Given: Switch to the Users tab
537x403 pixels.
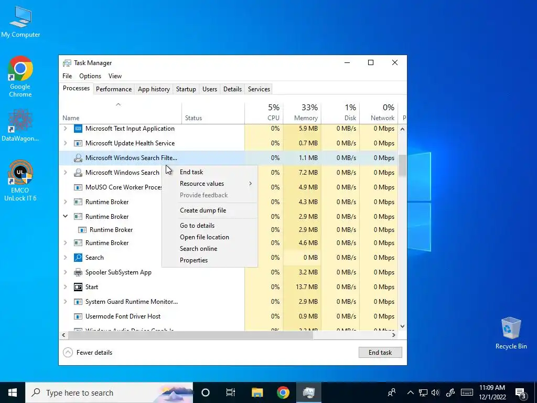Looking at the screenshot, I should pyautogui.click(x=210, y=89).
